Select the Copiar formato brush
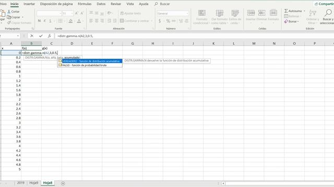334x187 pixels. (9, 23)
